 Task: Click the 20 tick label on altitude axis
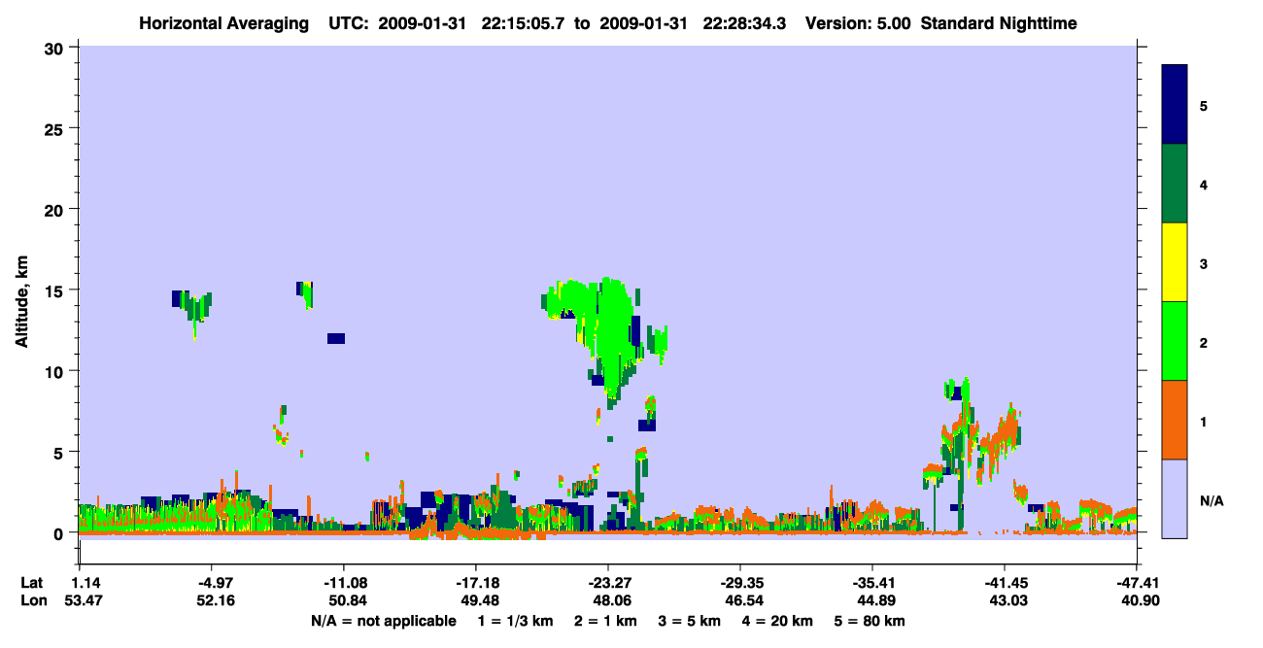(x=55, y=209)
